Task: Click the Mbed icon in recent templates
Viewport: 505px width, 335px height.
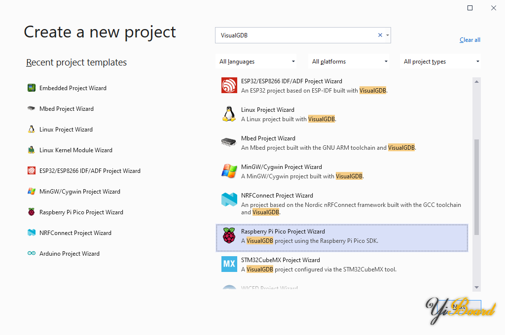Action: tap(31, 108)
